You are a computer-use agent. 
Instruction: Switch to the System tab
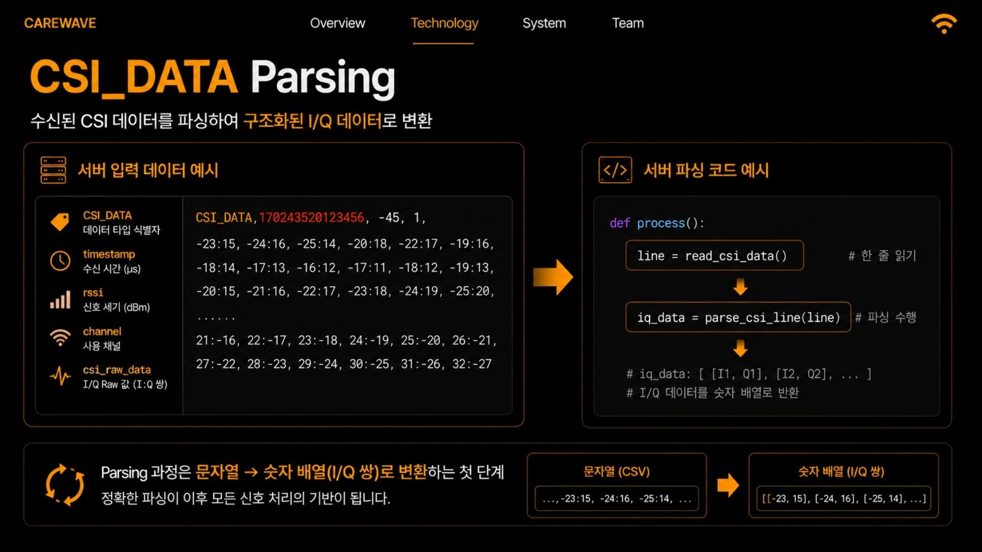pyautogui.click(x=544, y=23)
